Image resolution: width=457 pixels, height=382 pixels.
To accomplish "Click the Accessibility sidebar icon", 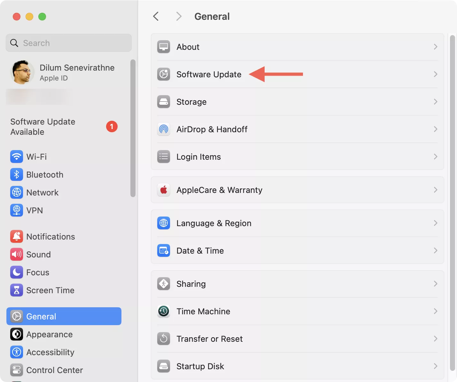I will 17,352.
